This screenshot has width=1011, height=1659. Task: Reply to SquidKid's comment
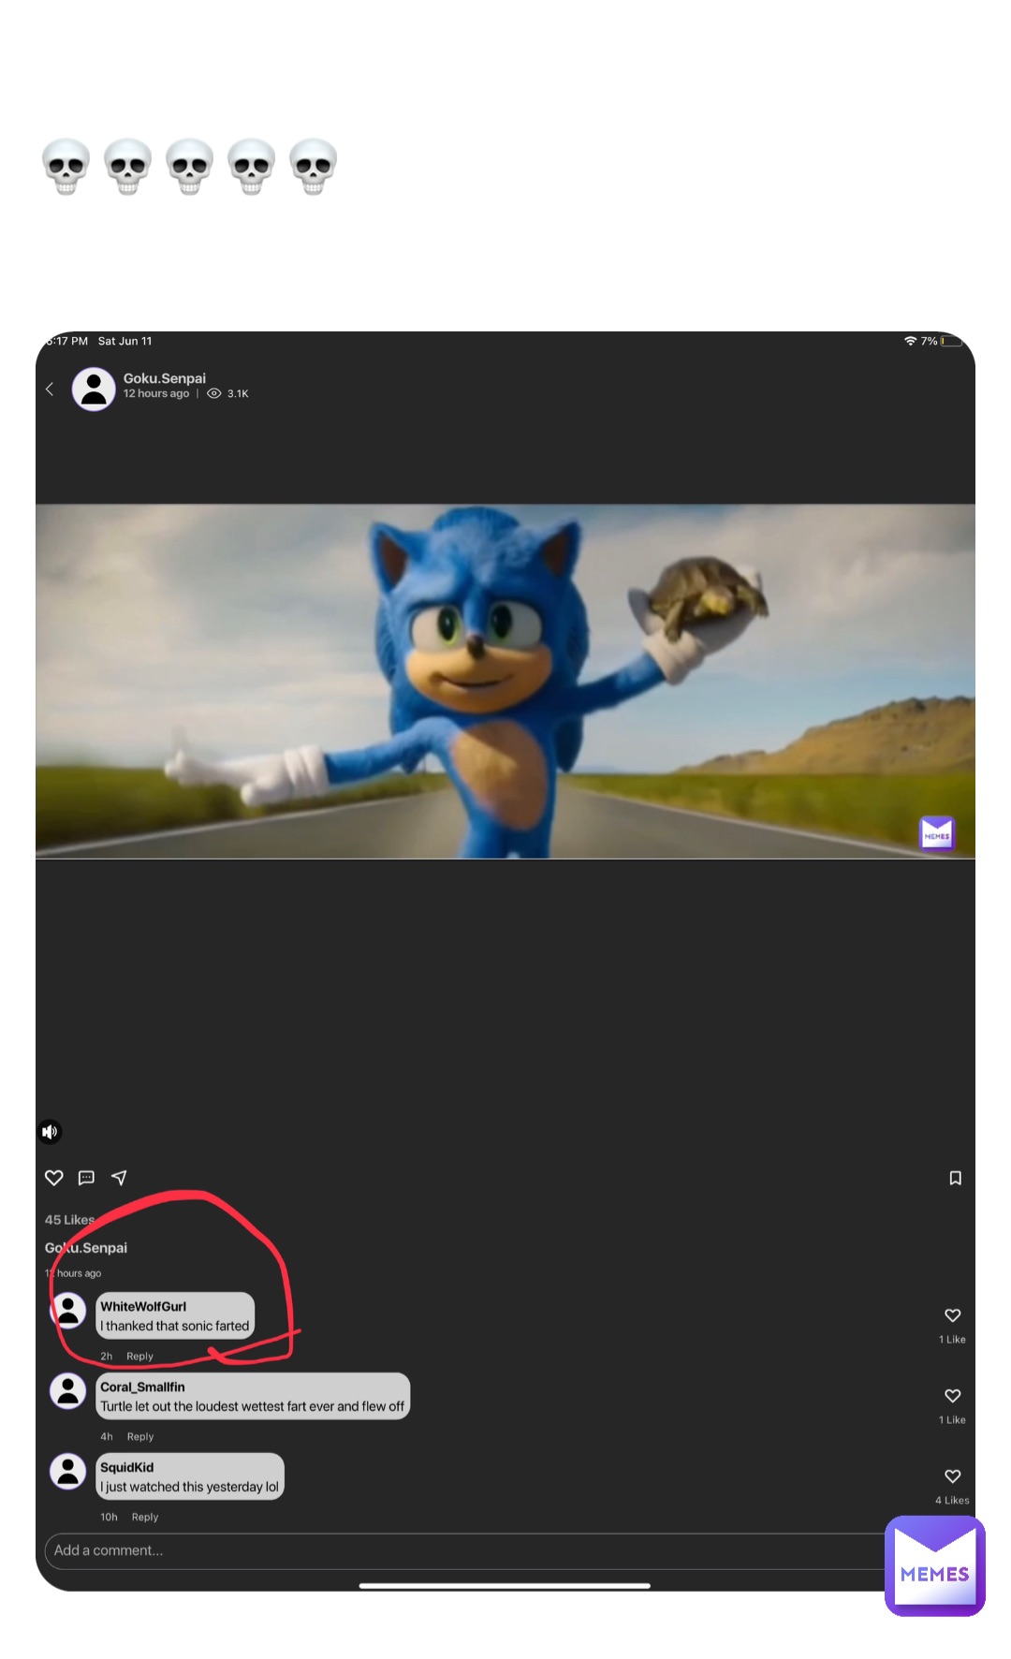[x=144, y=1517]
